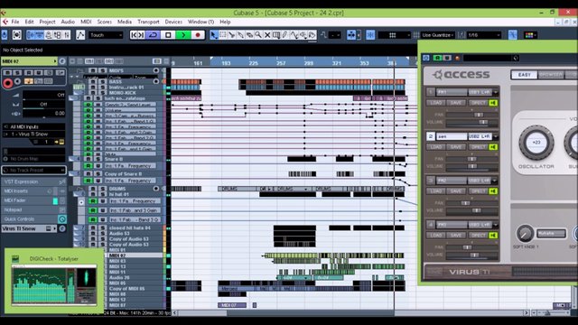Open the Devices menu
The image size is (578, 325).
coord(173,22)
